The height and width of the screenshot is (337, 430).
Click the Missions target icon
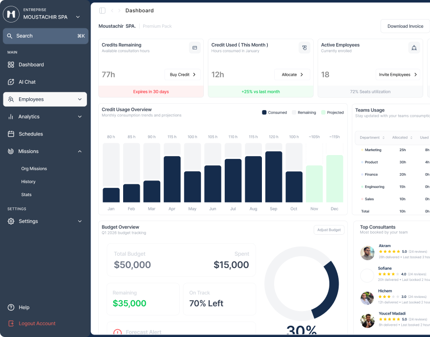[11, 151]
